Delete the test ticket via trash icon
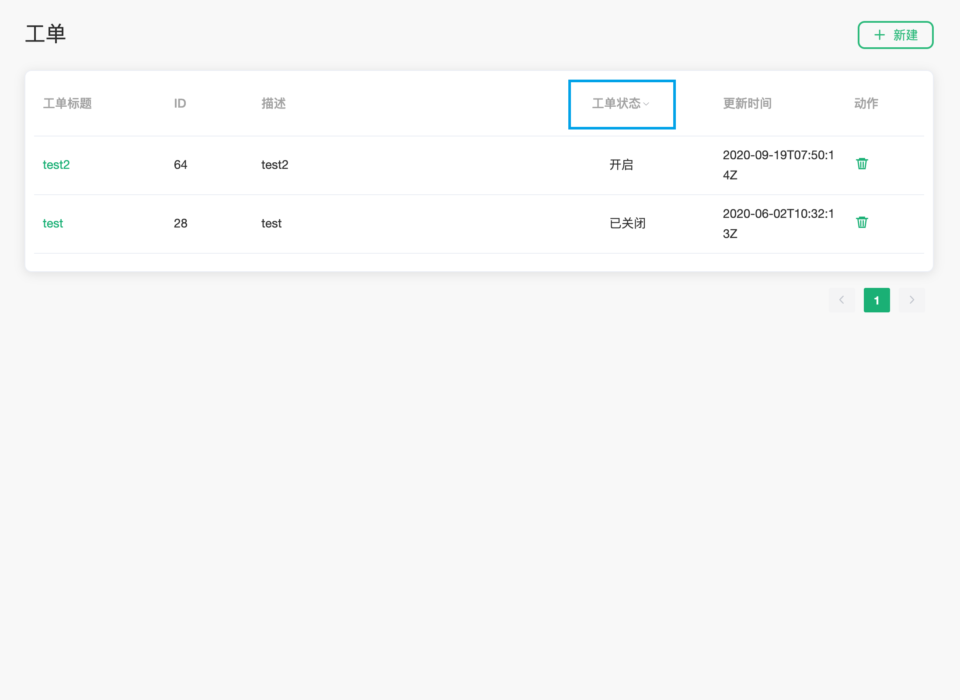The width and height of the screenshot is (960, 700). click(862, 223)
